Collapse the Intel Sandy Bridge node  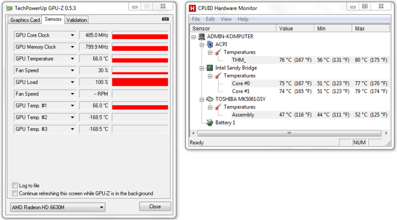click(x=202, y=68)
